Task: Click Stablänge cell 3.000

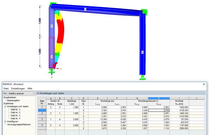Action: (72, 119)
